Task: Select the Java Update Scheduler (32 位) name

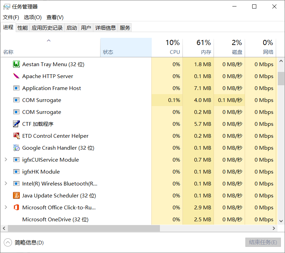Action: point(59,196)
